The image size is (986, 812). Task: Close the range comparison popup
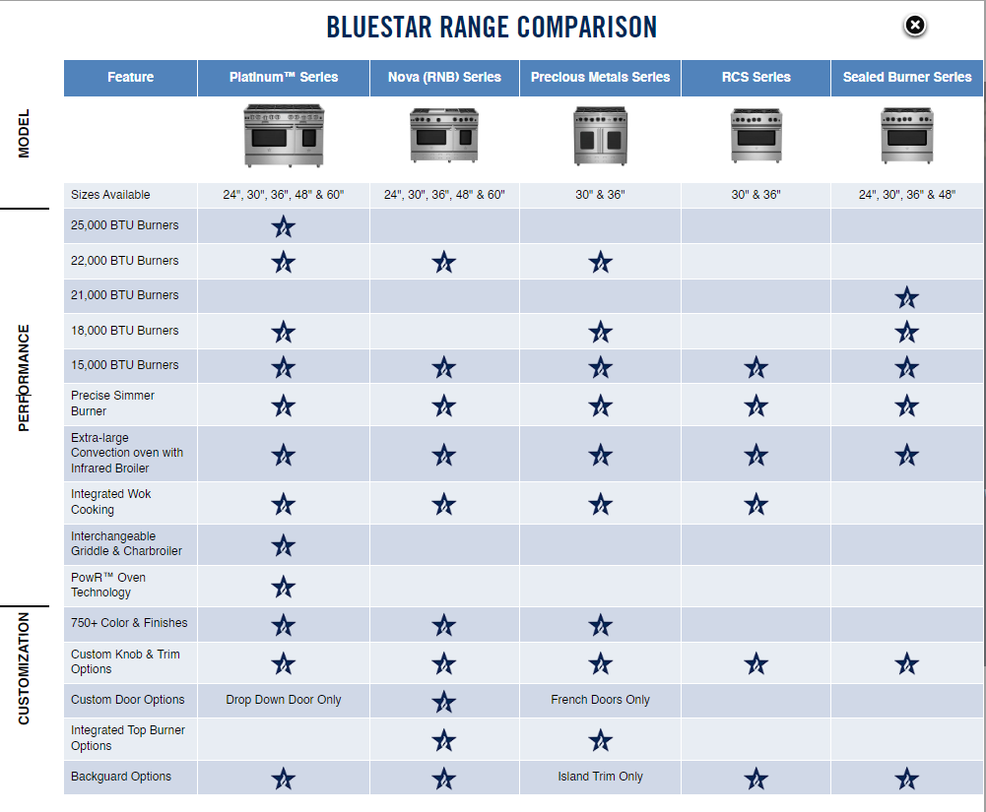(x=915, y=26)
